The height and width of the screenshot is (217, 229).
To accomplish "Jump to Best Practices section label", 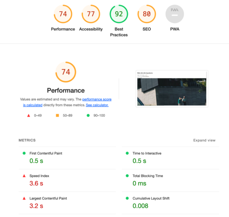I will click(119, 32).
